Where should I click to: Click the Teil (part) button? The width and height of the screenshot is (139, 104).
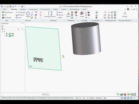[x=4, y=15]
